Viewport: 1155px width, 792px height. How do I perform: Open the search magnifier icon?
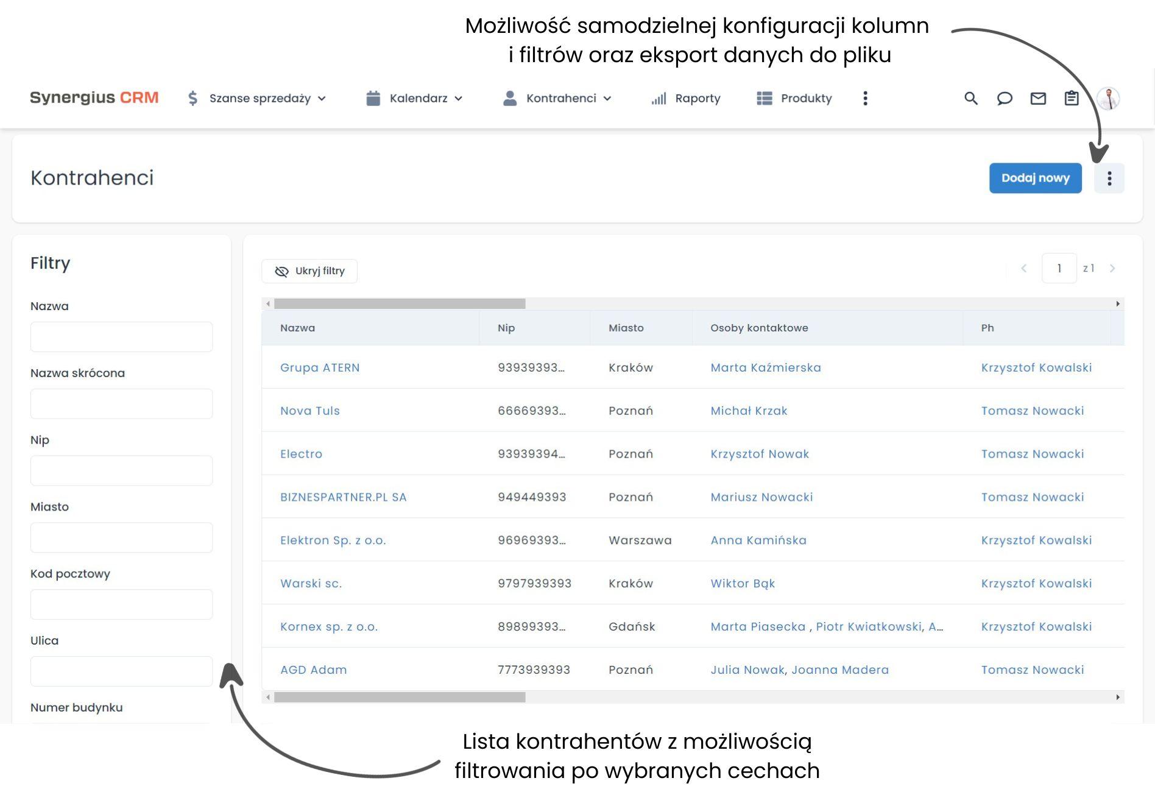click(970, 98)
